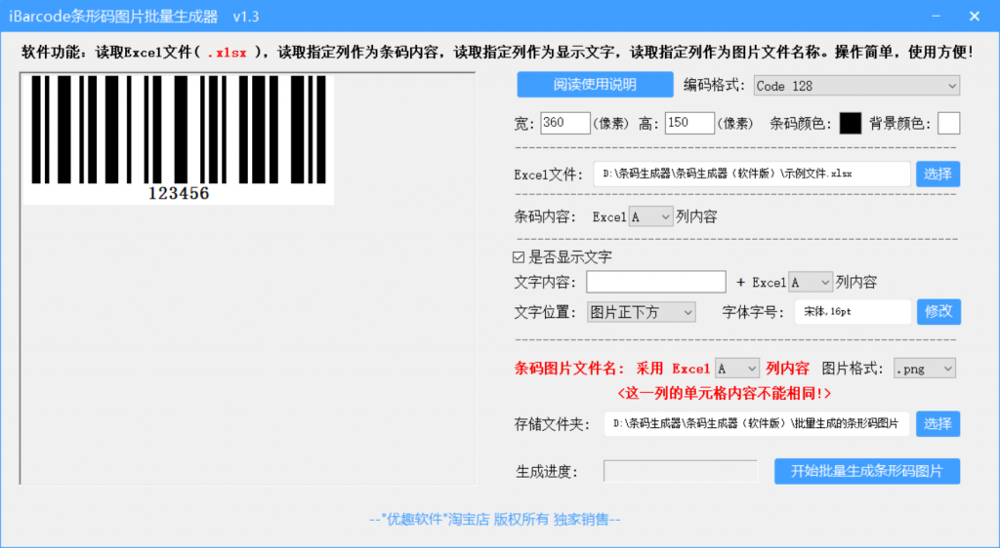Click the 字体字号 宋体,16pt field
The height and width of the screenshot is (548, 1000).
point(853,312)
